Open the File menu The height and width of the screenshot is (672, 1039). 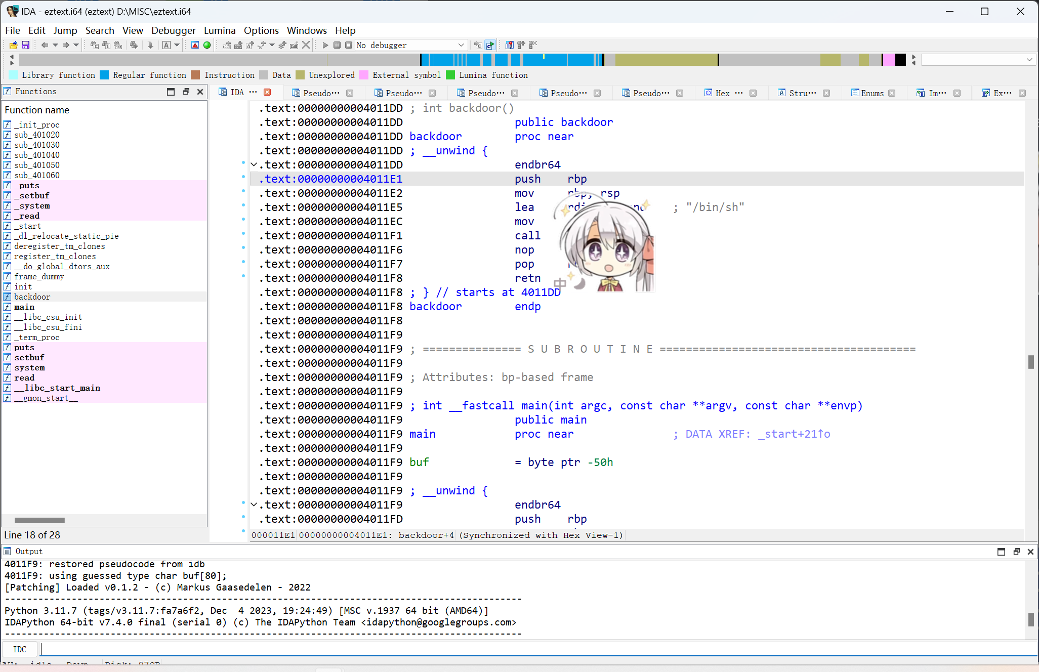point(13,30)
